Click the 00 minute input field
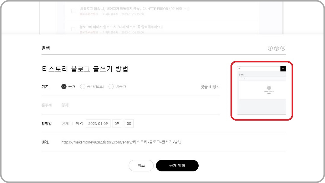 click(129, 123)
